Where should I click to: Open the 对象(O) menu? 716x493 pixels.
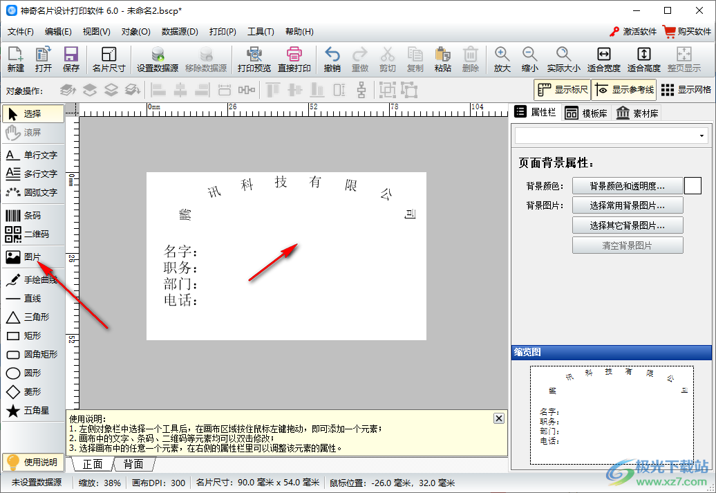[x=135, y=32]
